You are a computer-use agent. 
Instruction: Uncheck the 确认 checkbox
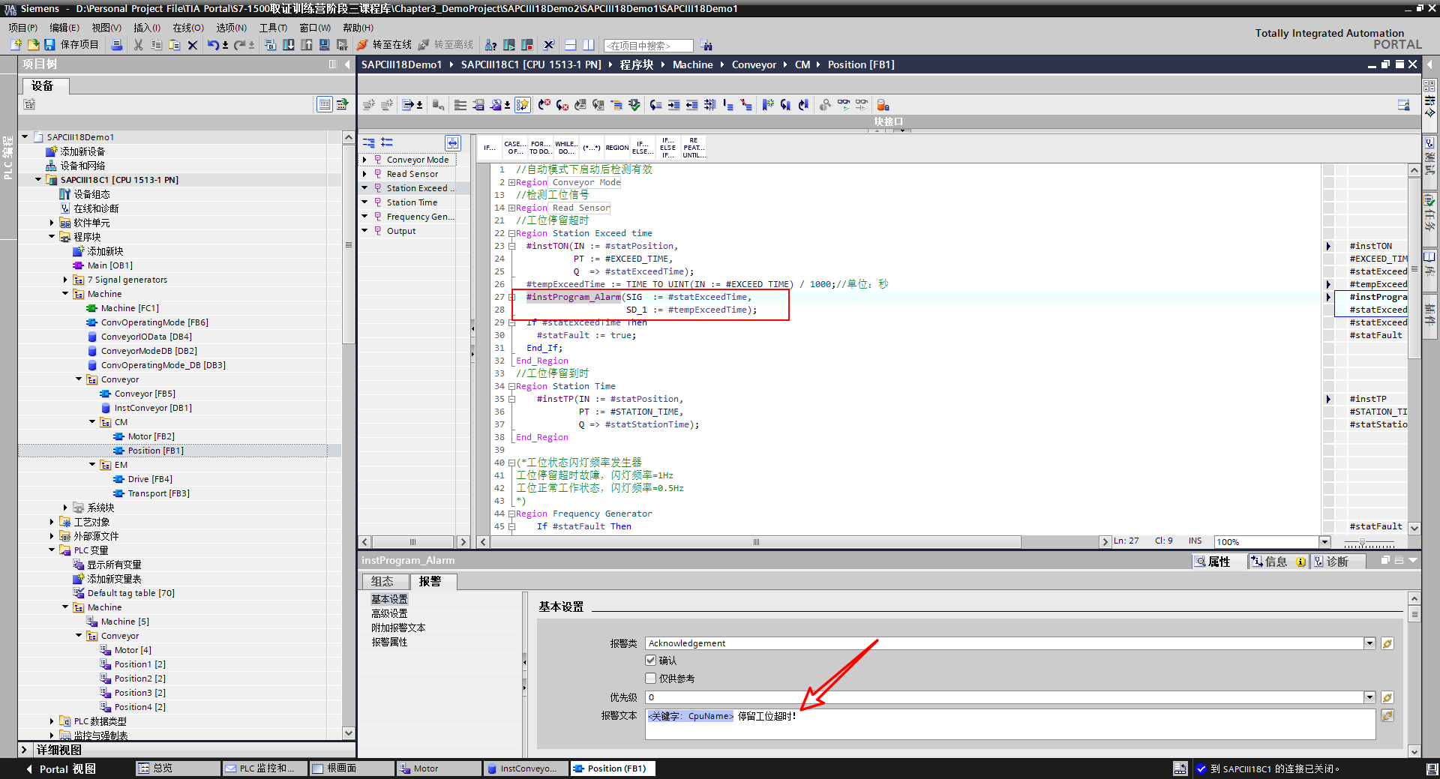[651, 661]
